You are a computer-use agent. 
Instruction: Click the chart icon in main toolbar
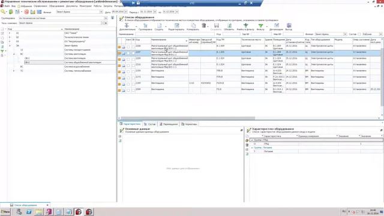pyautogui.click(x=33, y=11)
